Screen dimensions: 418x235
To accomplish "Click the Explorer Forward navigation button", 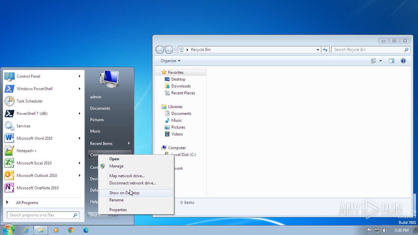I will [169, 50].
